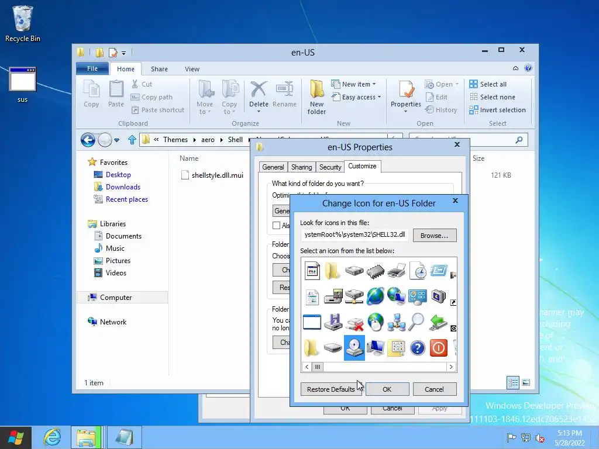Expand the Themes breadcrumb arrow
This screenshot has width=599, height=449.
[194, 140]
